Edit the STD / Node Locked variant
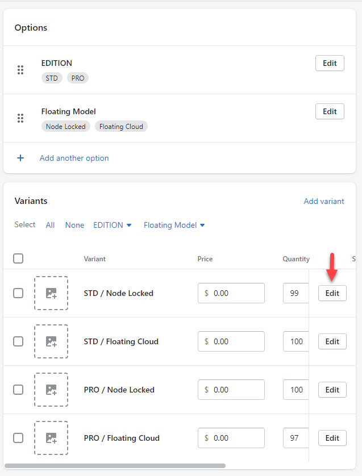362x476 pixels. click(x=332, y=293)
